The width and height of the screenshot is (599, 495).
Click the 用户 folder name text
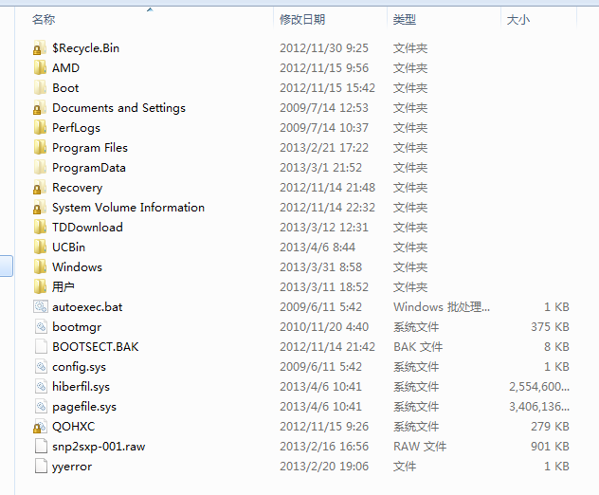[x=64, y=286]
